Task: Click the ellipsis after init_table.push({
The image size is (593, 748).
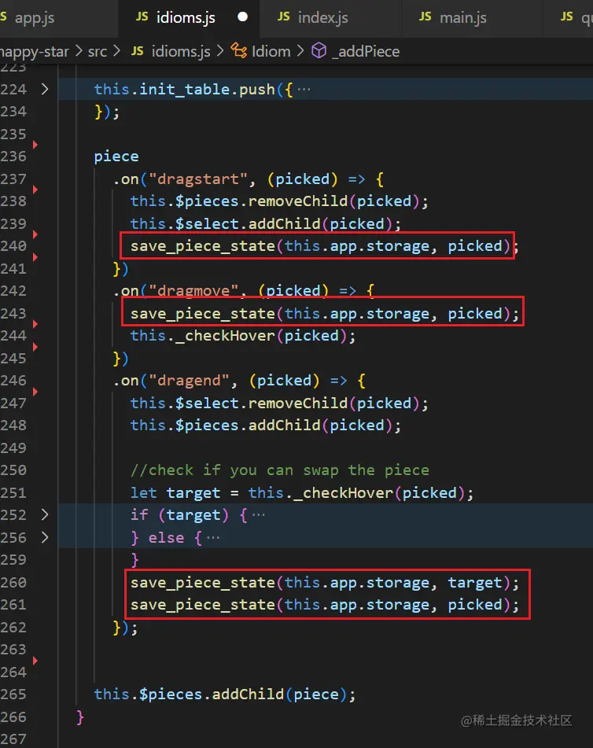Action: [304, 89]
